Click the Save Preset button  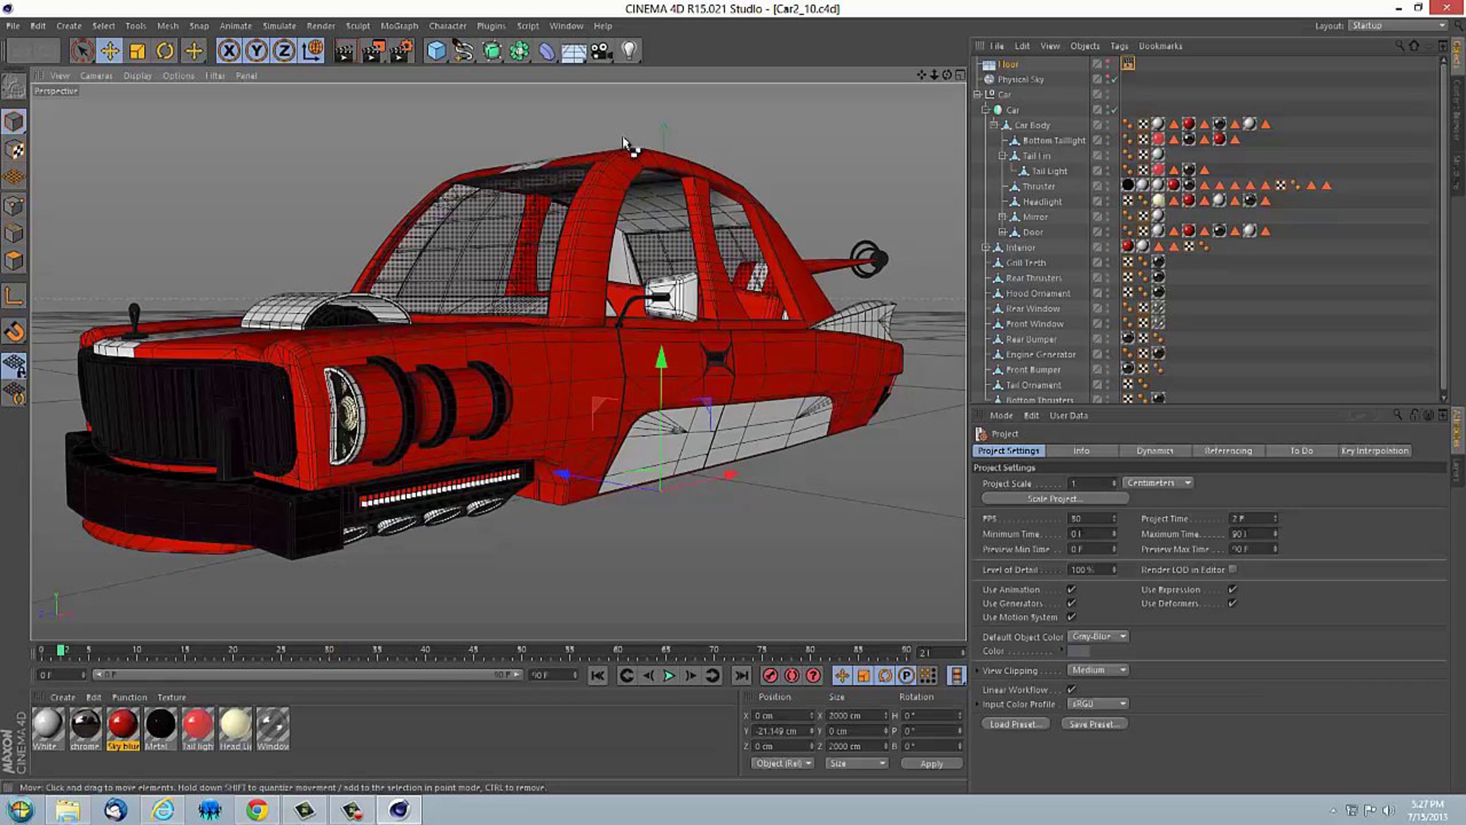[1095, 724]
